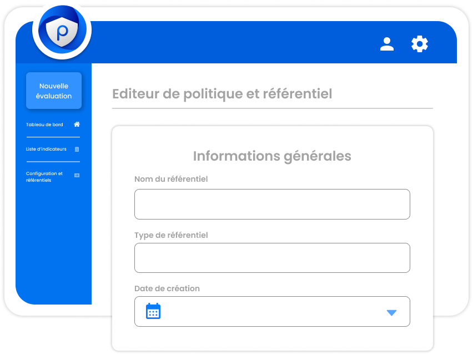Go to Tableau de bord
473x354 pixels.
(44, 124)
